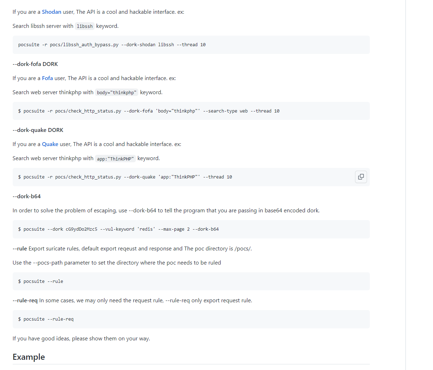Click the --dork-fofa DORK heading
The height and width of the screenshot is (370, 433).
coord(35,64)
